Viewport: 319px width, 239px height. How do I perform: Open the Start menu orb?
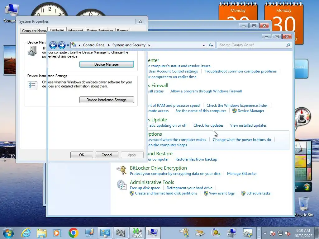8,233
